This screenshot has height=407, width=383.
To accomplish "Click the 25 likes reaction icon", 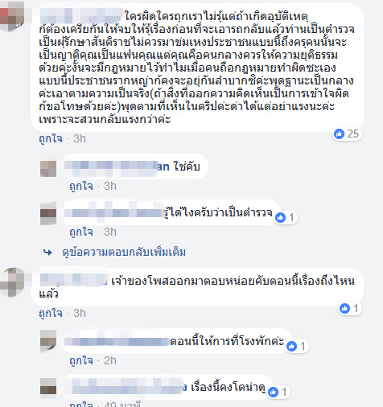I will point(339,134).
